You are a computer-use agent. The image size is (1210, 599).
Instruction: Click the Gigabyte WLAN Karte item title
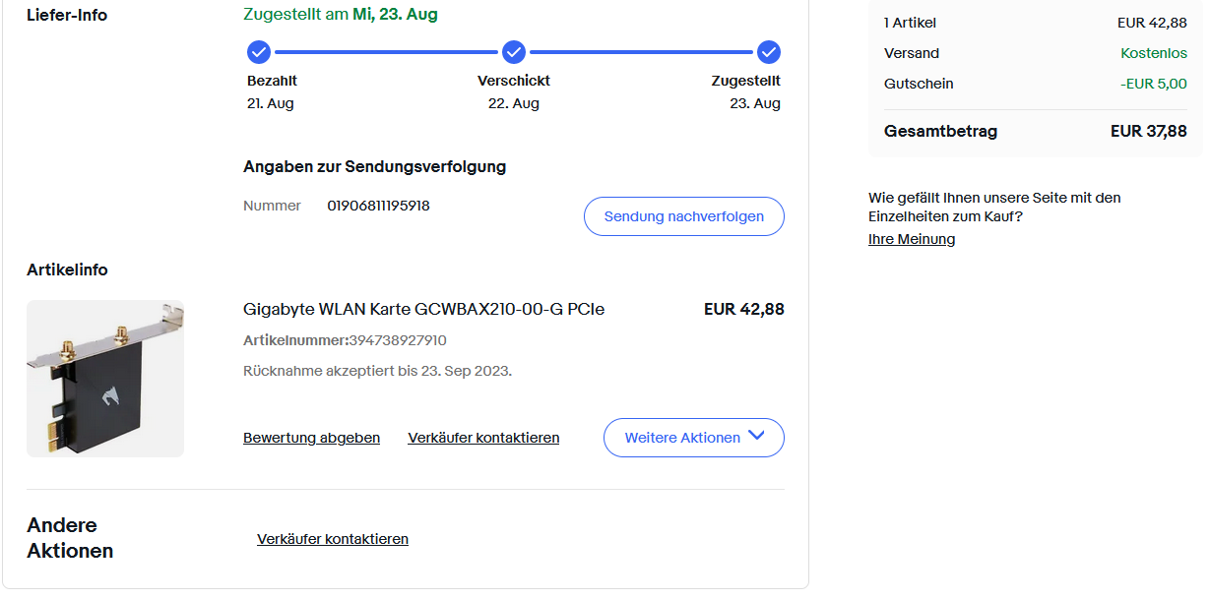423,309
